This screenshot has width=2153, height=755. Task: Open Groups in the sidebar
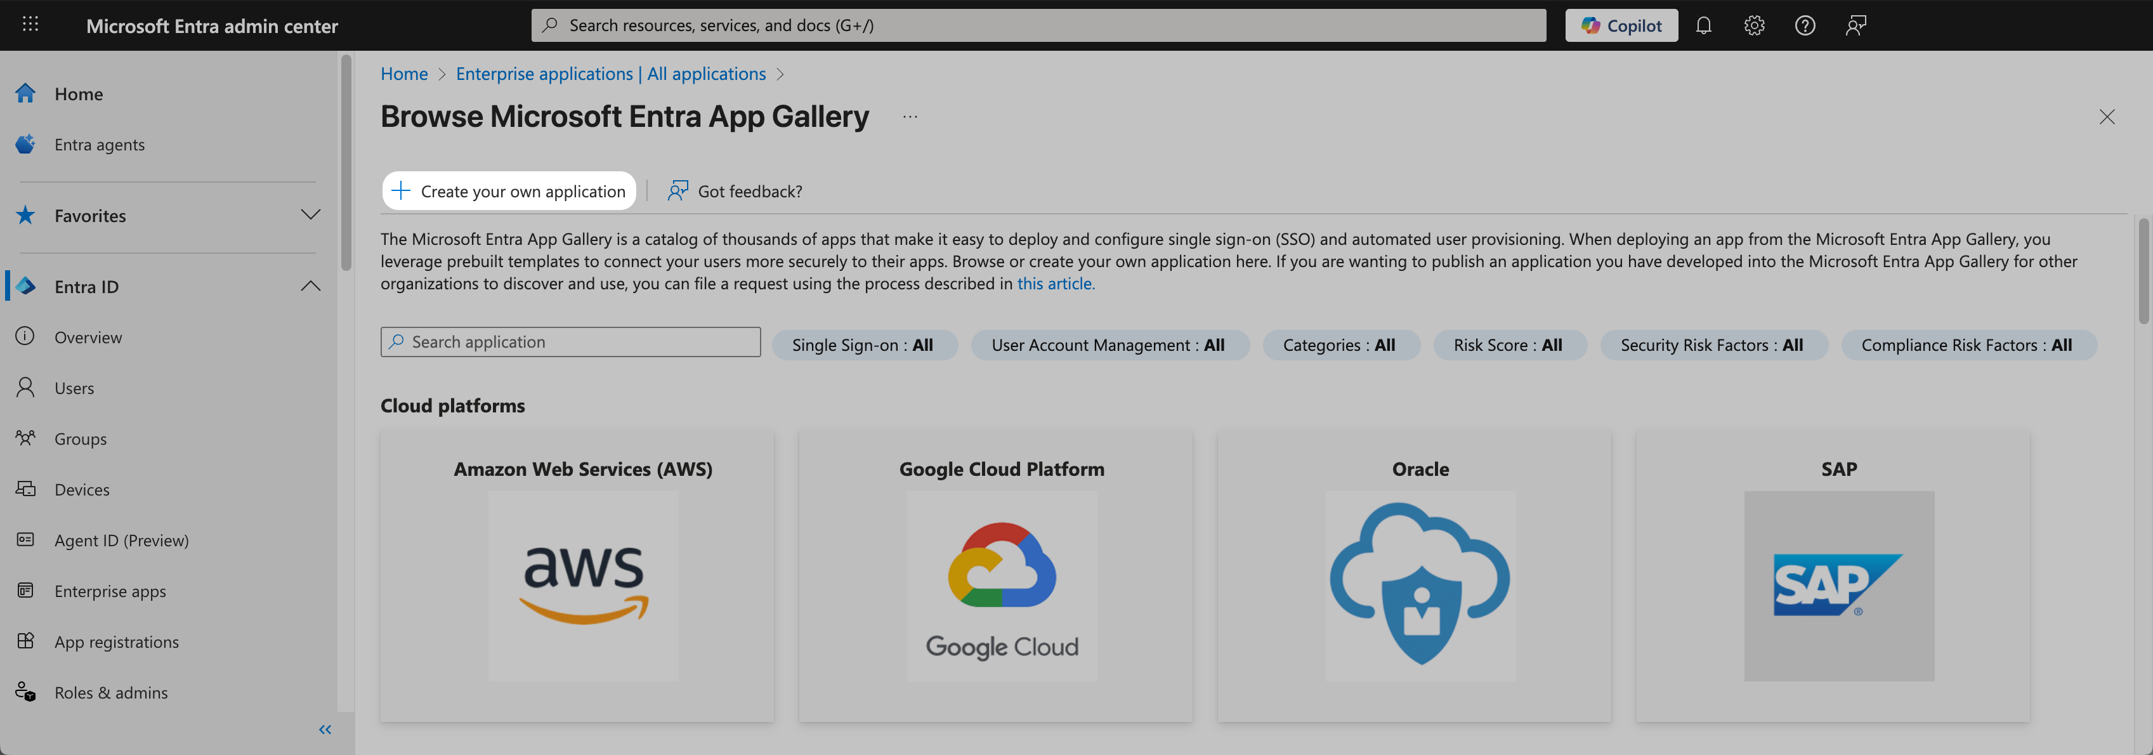click(80, 438)
